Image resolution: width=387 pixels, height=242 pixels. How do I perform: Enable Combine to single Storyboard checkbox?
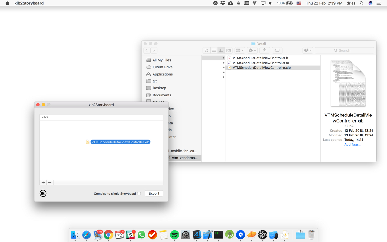click(x=139, y=194)
